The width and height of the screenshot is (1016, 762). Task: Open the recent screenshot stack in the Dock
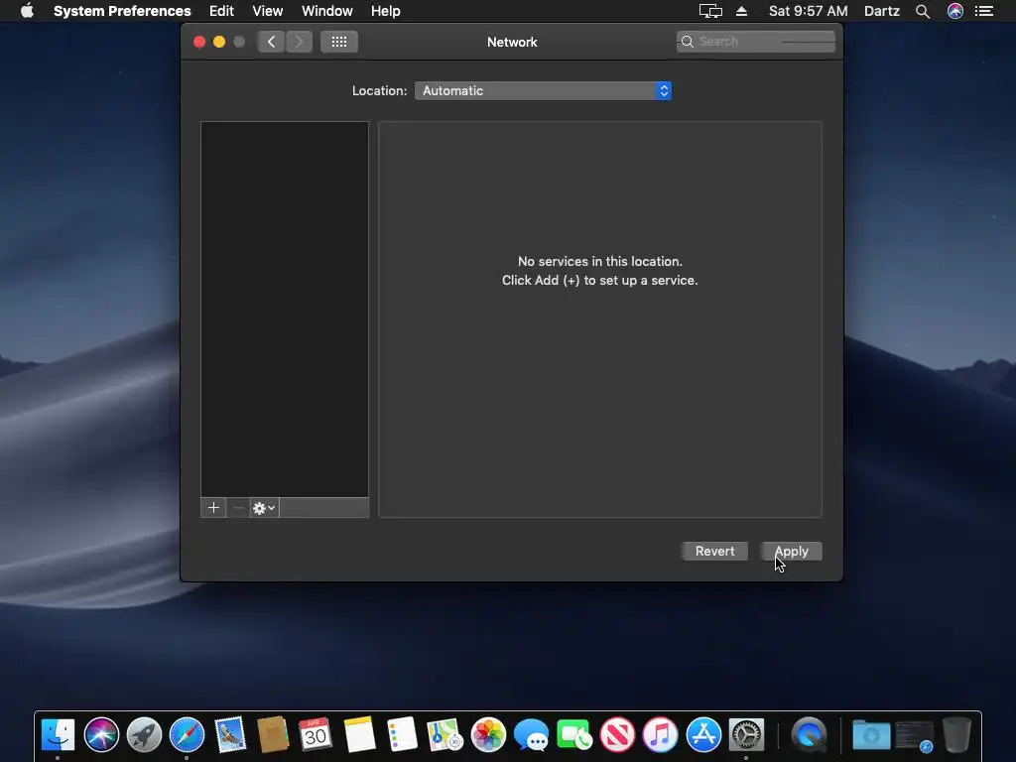tap(914, 736)
